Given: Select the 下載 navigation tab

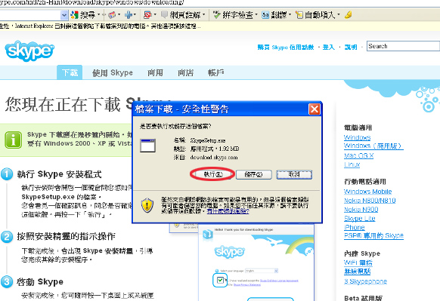Looking at the screenshot, I should pos(70,73).
